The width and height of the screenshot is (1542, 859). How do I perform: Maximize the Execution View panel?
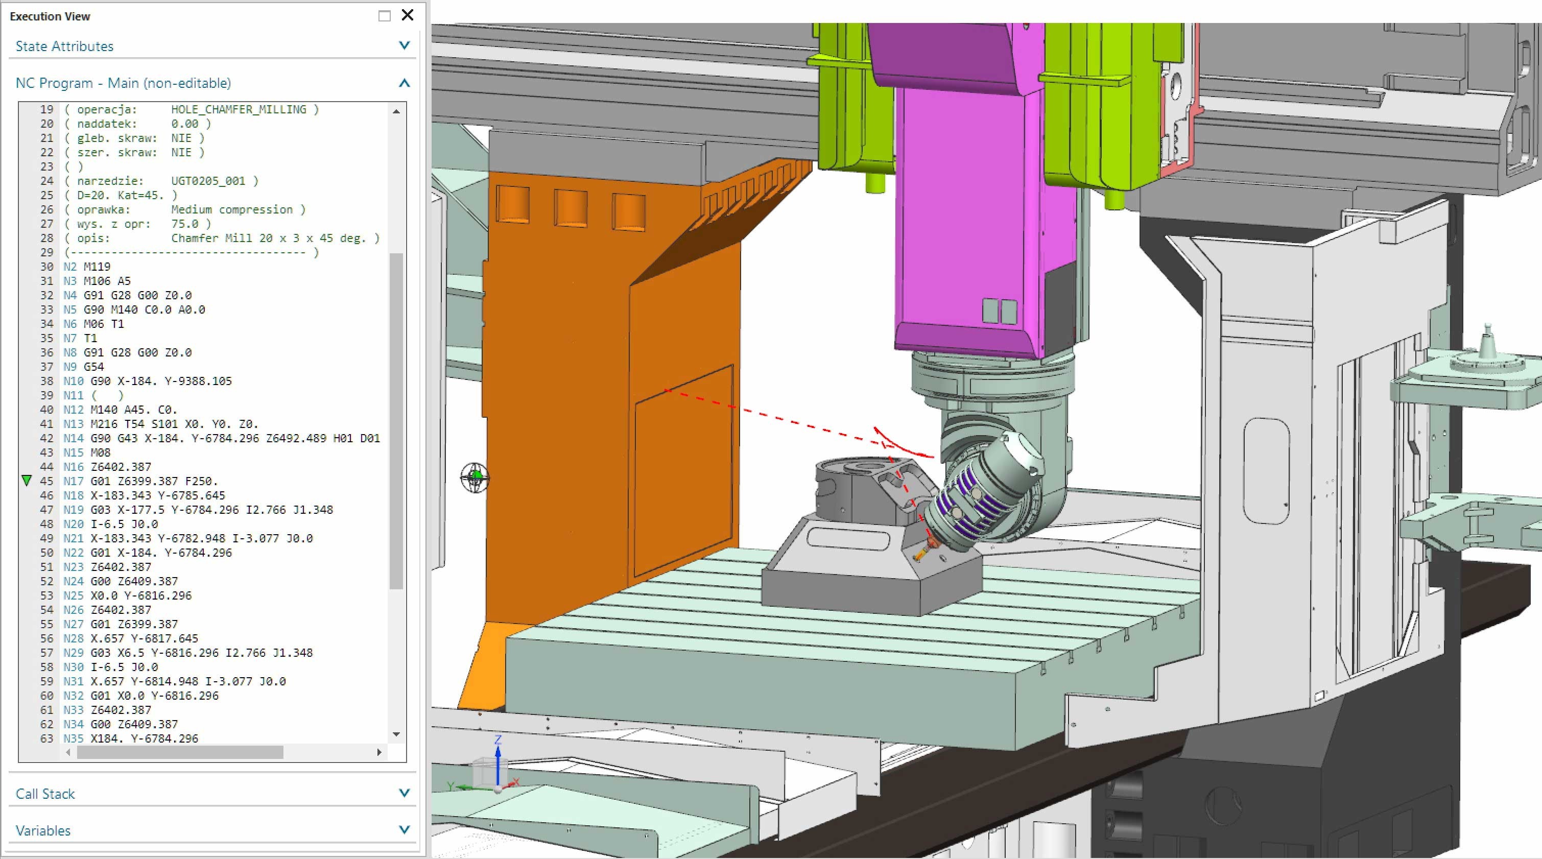pos(384,16)
